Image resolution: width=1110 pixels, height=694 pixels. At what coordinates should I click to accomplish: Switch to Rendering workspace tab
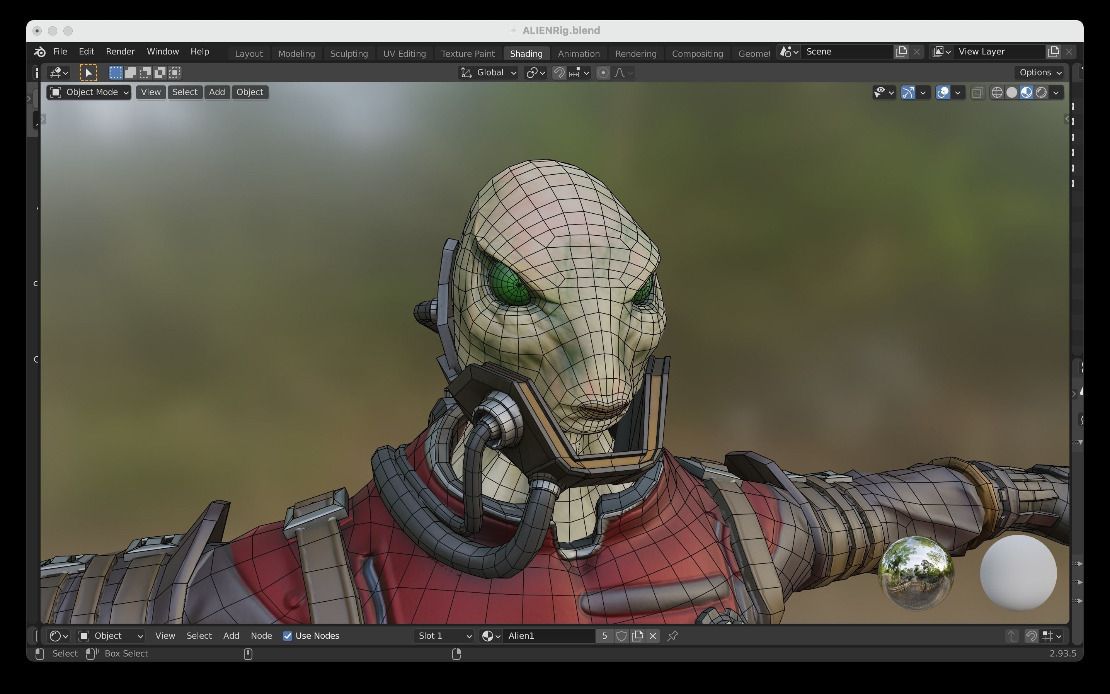(636, 54)
